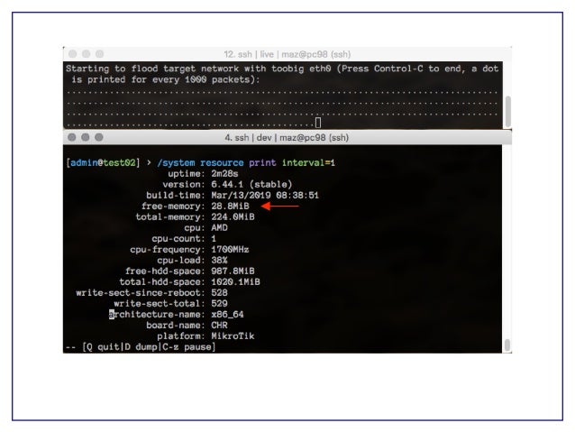The width and height of the screenshot is (575, 432).
Task: Click the free-hdd-space value 987.8MiB
Action: click(233, 271)
